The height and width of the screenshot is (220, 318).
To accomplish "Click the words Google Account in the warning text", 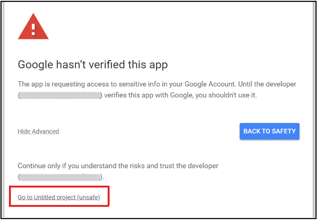I will tap(210, 84).
